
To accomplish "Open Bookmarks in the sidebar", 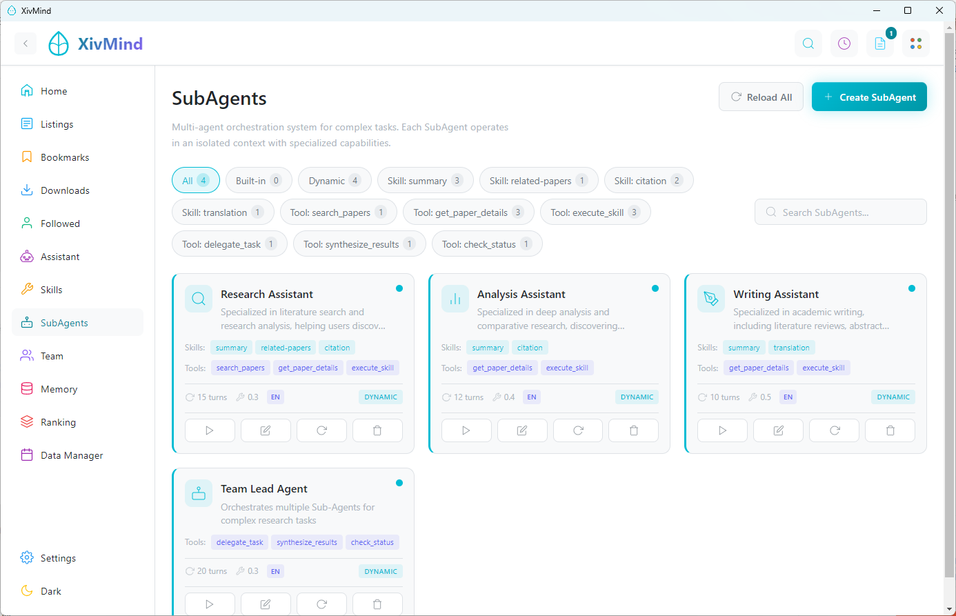I will click(78, 157).
